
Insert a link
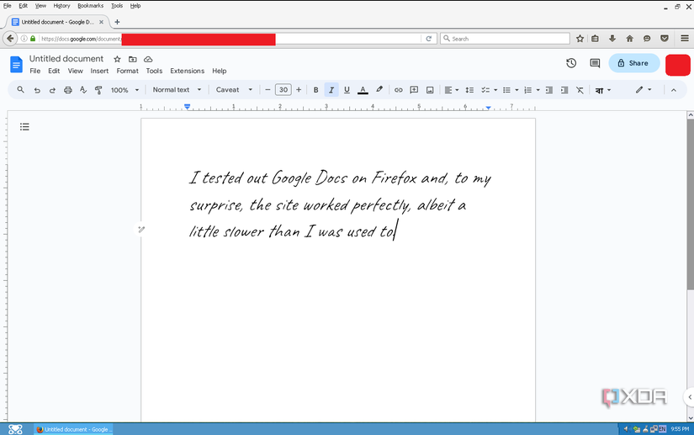(x=399, y=90)
